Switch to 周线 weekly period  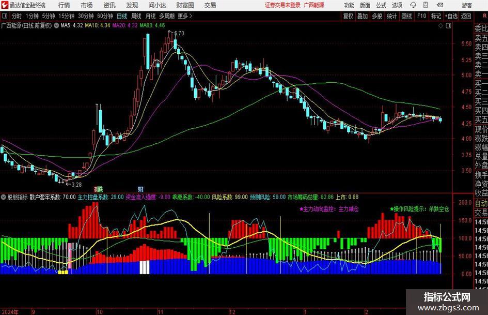tap(136, 16)
